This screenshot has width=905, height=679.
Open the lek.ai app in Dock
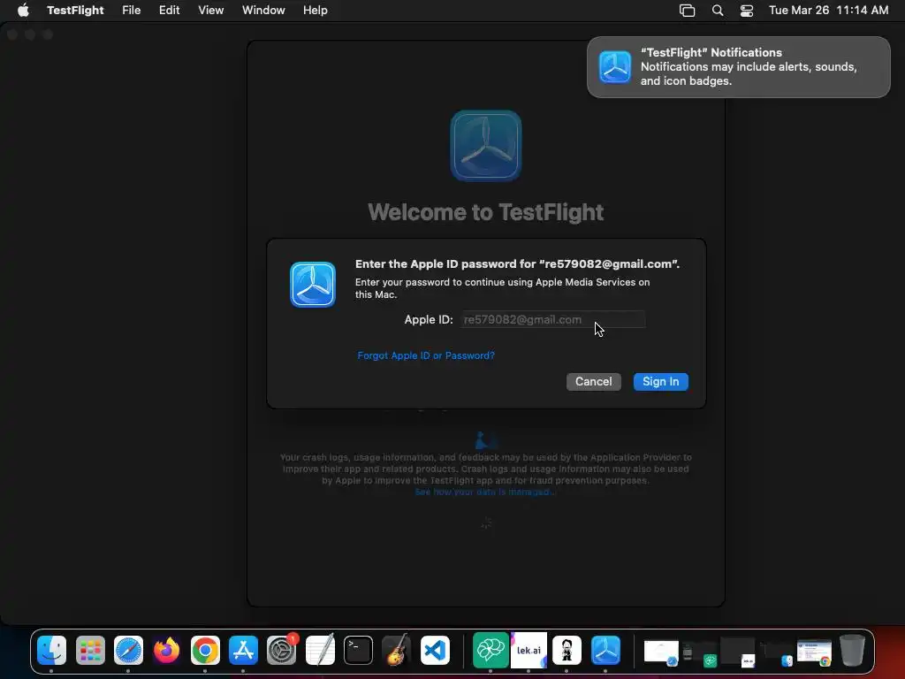pyautogui.click(x=529, y=650)
